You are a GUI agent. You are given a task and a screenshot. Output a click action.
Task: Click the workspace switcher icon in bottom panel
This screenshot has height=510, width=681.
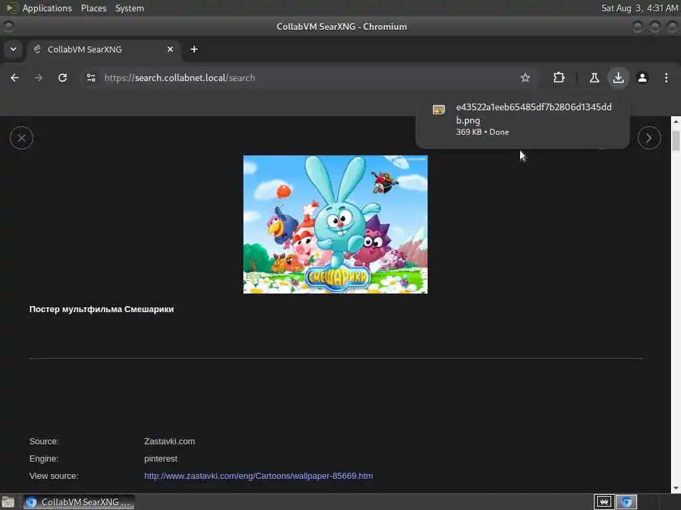(604, 502)
